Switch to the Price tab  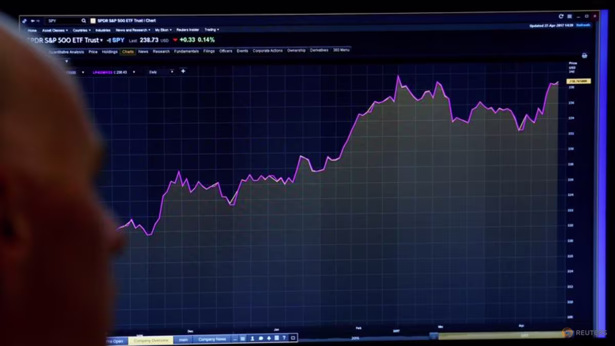tap(93, 52)
